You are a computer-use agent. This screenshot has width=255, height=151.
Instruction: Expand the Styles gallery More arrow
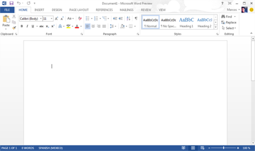216,27
